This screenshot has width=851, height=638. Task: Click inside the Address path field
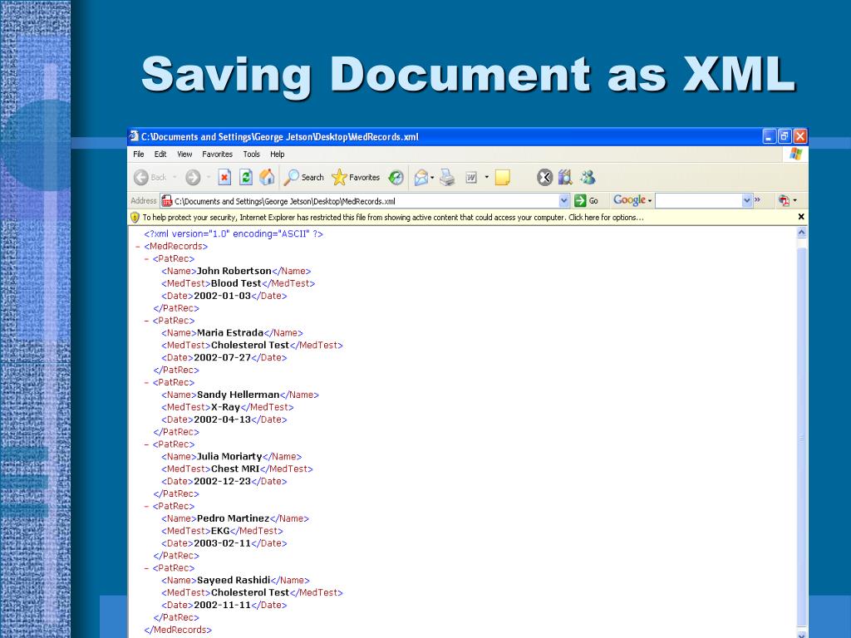[366, 201]
